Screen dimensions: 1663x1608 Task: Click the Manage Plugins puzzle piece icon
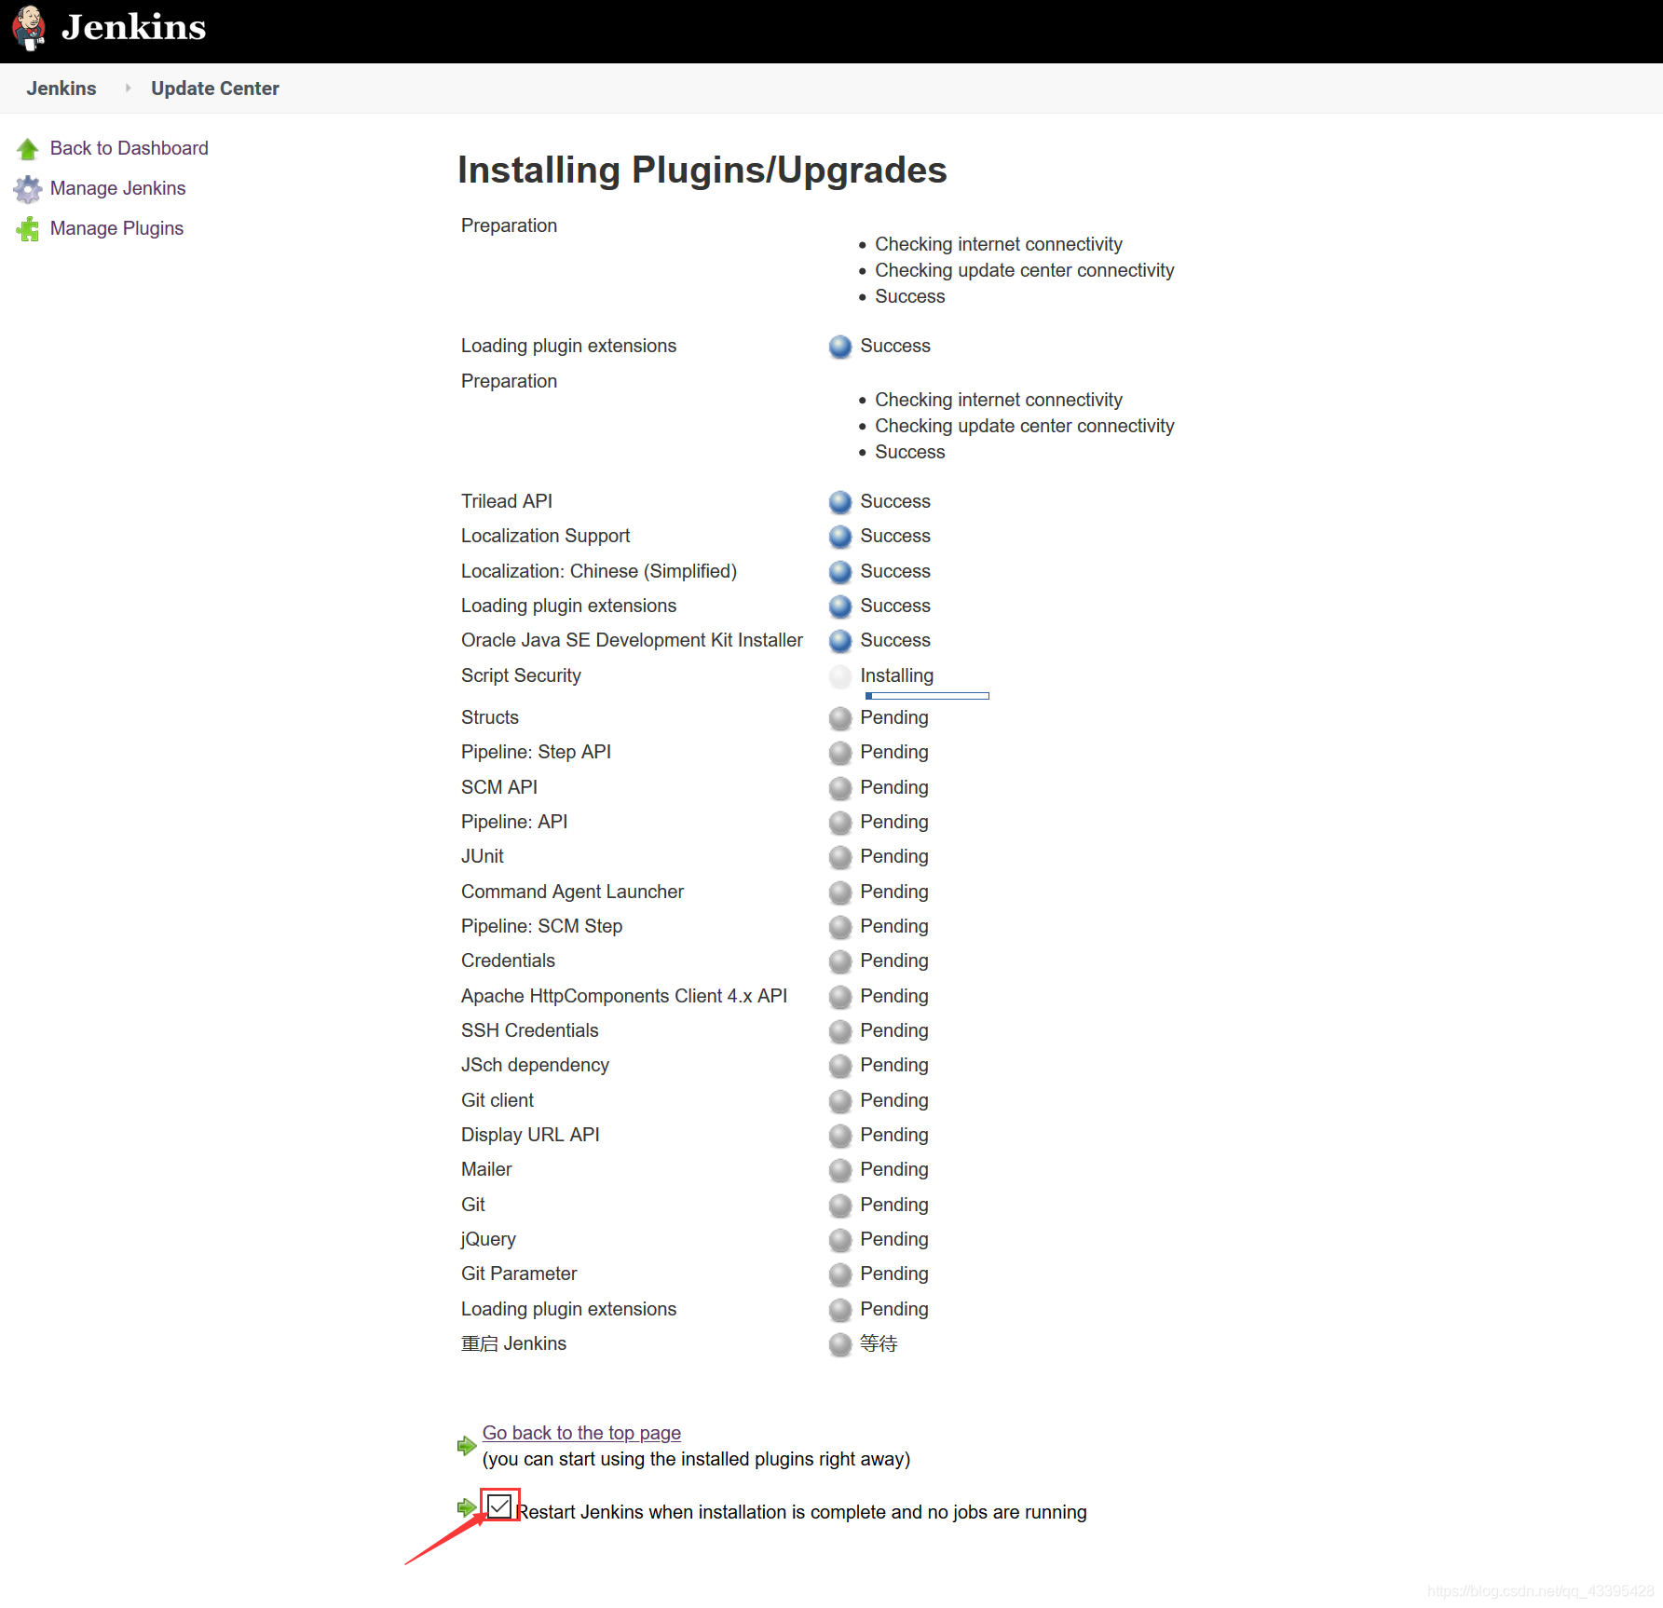[28, 229]
